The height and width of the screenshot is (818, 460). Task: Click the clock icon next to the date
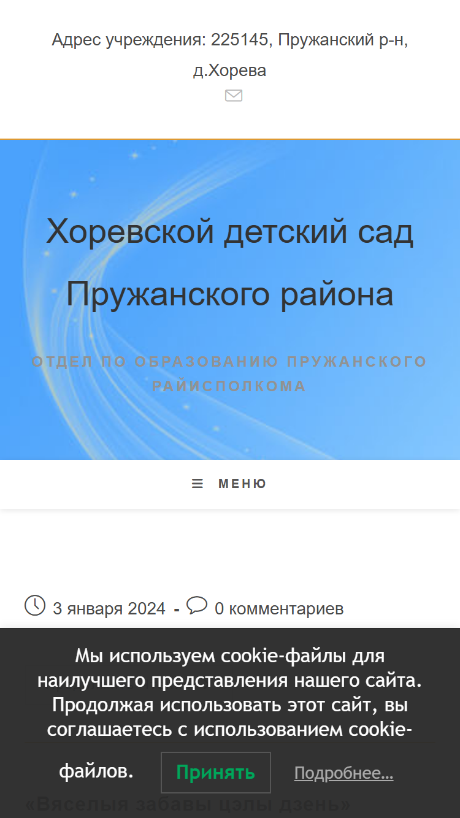(35, 605)
